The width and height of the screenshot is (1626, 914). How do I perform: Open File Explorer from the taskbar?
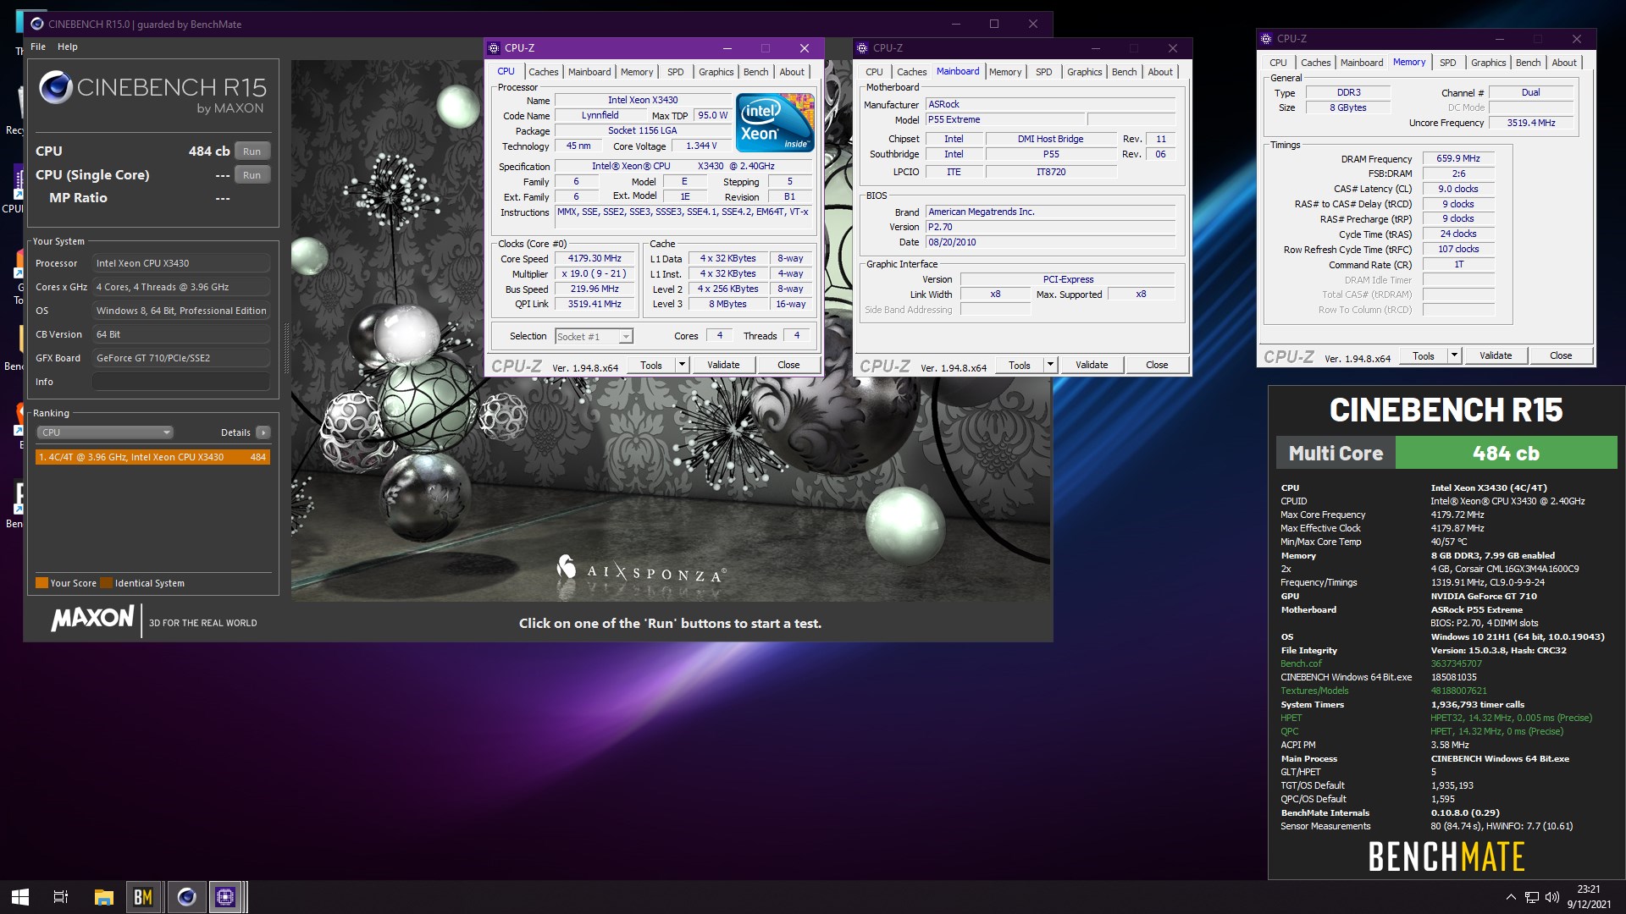tap(103, 897)
